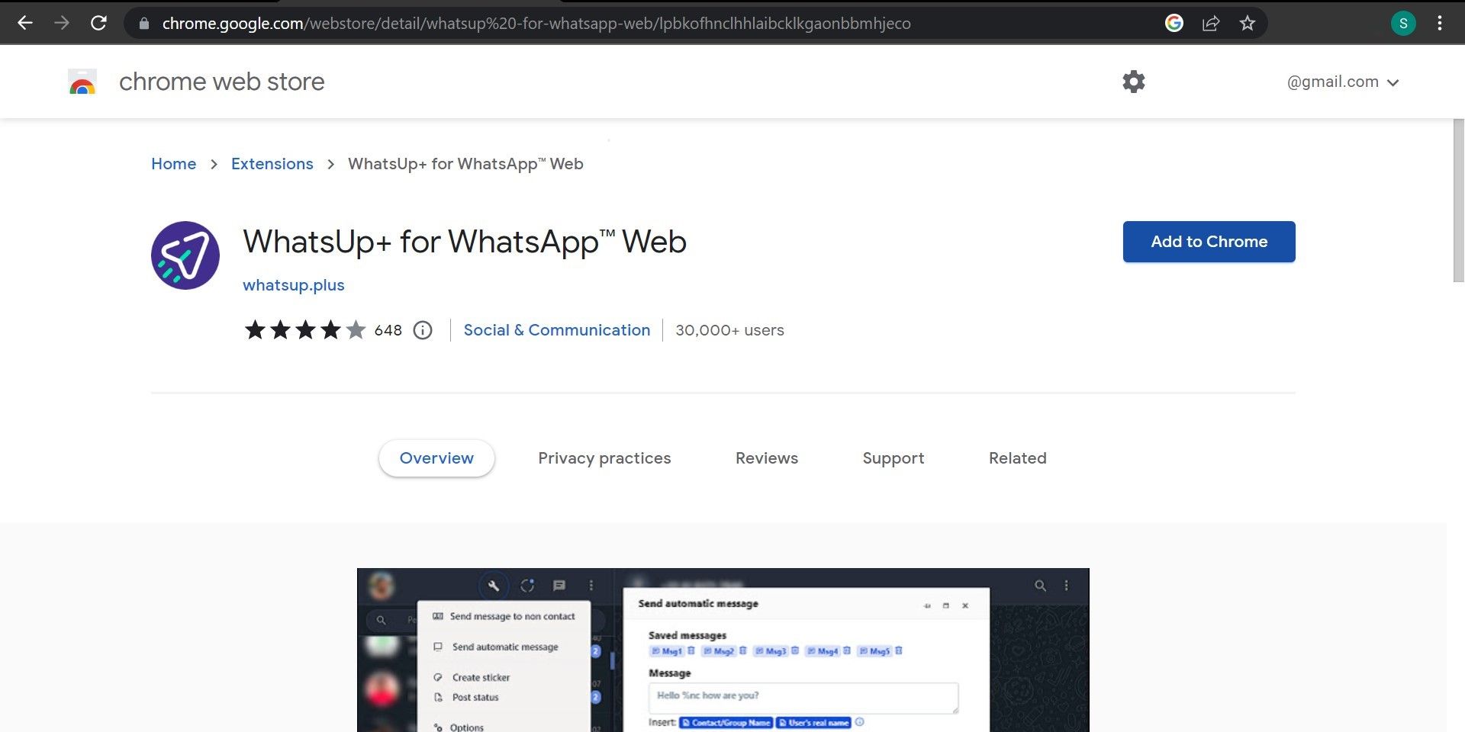Click the Google account avatar in the toolbar
Image resolution: width=1465 pixels, height=732 pixels.
(x=1402, y=23)
